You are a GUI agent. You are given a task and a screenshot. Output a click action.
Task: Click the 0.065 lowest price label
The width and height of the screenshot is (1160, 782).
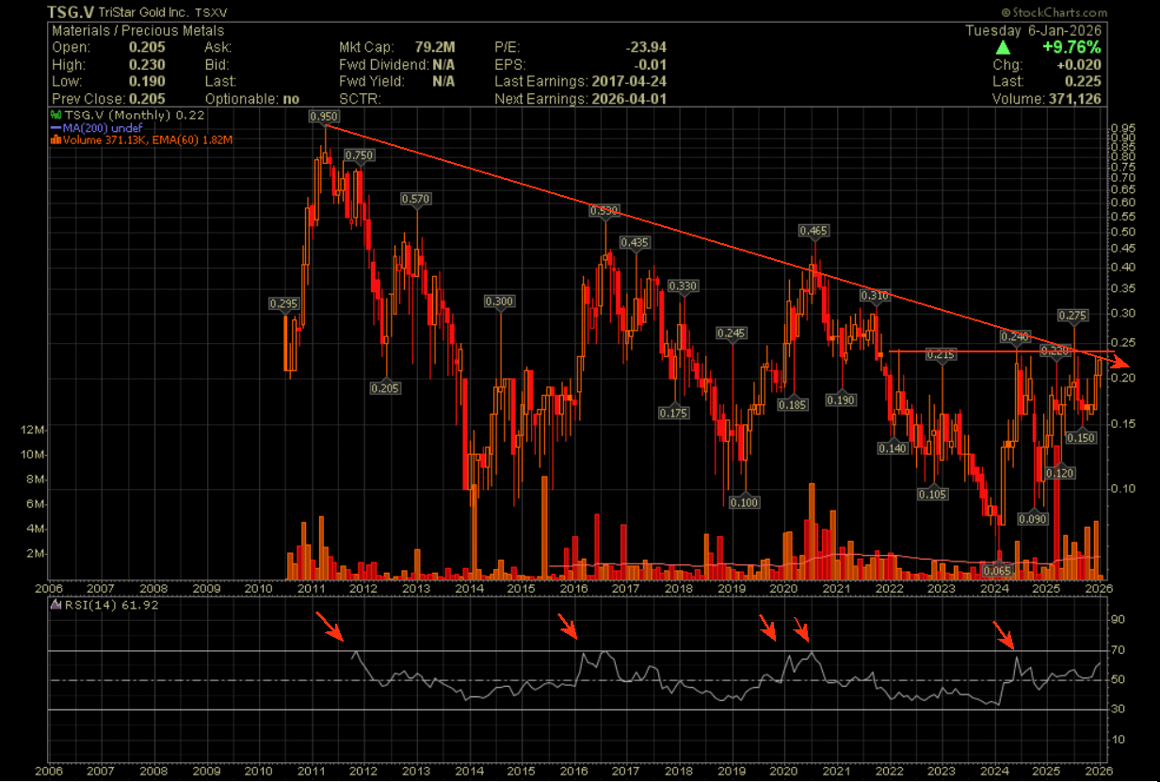point(997,571)
